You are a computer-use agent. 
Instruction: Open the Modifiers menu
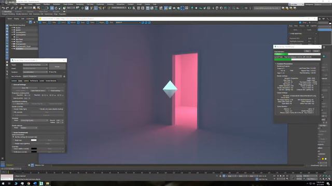coord(47,4)
